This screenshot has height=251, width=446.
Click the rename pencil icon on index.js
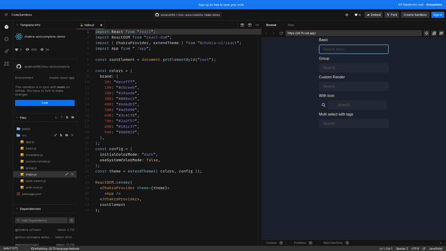click(66, 174)
